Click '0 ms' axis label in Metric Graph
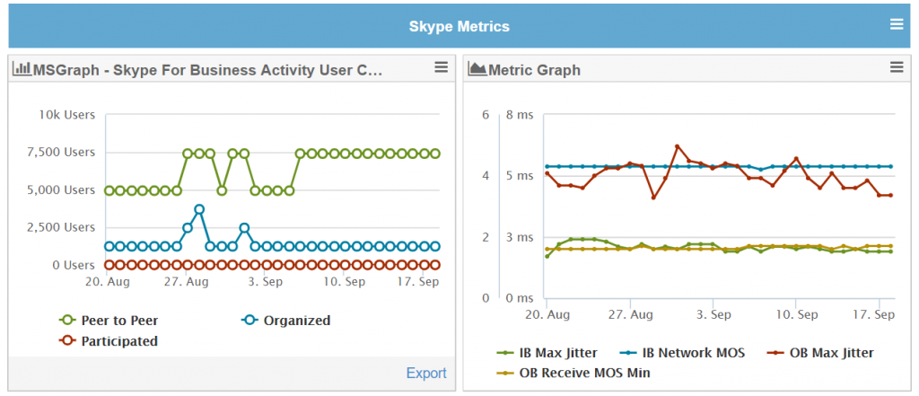Image resolution: width=919 pixels, height=396 pixels. [520, 298]
